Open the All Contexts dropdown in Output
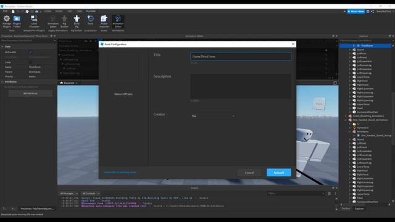The height and width of the screenshot is (222, 395). [91, 194]
